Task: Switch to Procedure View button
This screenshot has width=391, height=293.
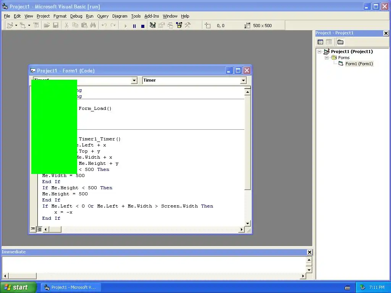Action: tap(33, 229)
